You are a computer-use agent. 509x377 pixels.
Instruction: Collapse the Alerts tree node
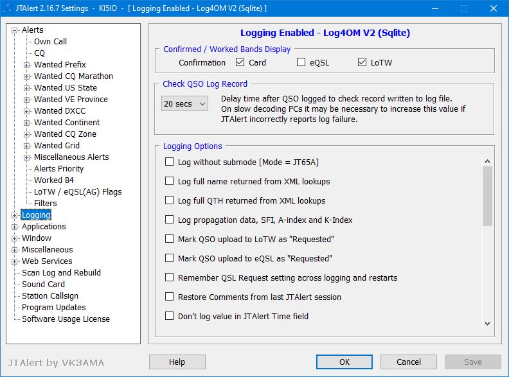(14, 30)
